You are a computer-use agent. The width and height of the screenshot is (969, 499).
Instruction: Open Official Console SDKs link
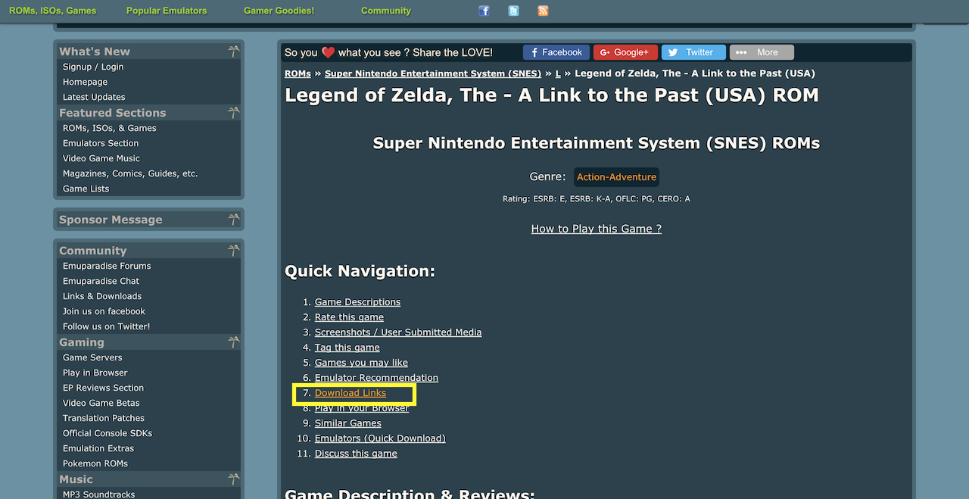pyautogui.click(x=107, y=433)
